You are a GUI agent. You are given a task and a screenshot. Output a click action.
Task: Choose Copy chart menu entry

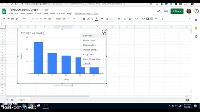tap(93, 54)
